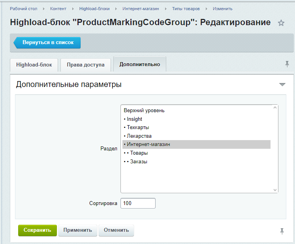Click the green Сохранить button
Screen dimensions: 295x244
(38, 230)
